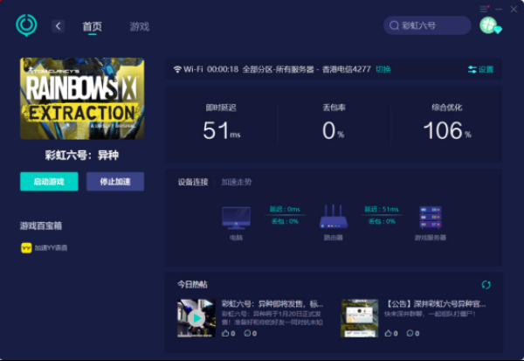Open 设置 connection settings
Image resolution: width=524 pixels, height=361 pixels.
pyautogui.click(x=480, y=69)
